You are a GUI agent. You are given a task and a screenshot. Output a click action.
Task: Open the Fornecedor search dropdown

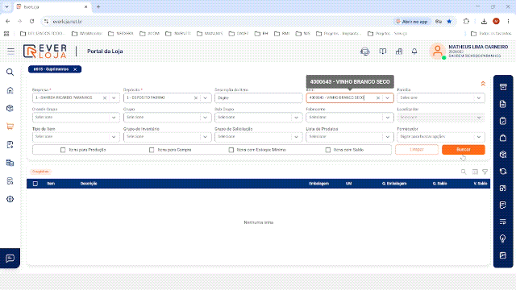tap(441, 137)
